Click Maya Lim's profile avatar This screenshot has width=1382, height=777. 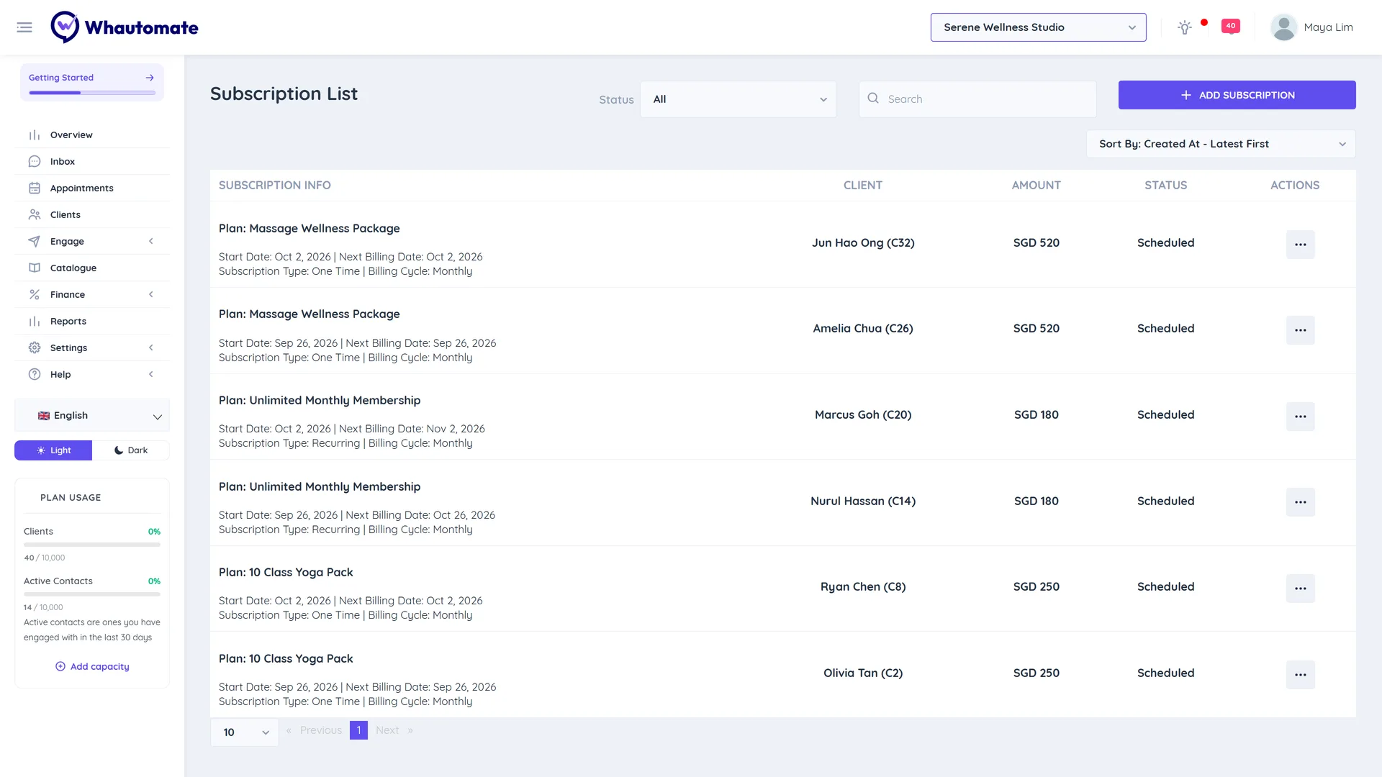[1283, 27]
